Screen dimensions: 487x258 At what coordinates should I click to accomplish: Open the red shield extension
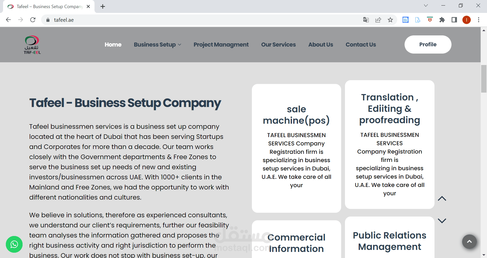[430, 19]
